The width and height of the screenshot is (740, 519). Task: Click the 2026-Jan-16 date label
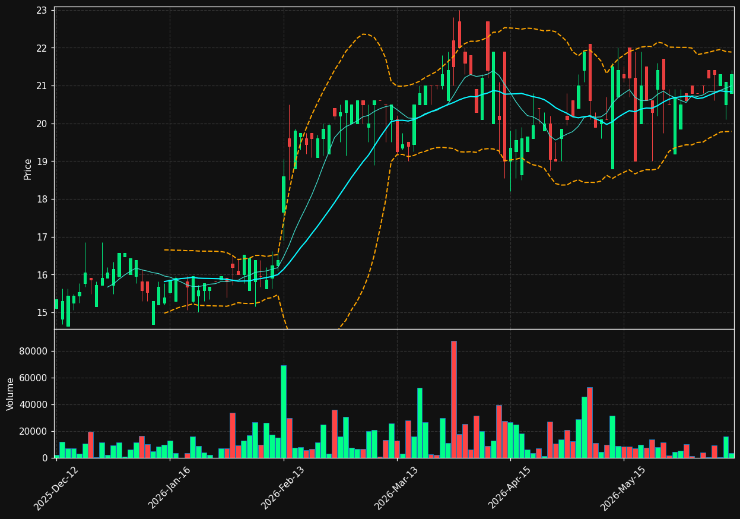coord(170,488)
